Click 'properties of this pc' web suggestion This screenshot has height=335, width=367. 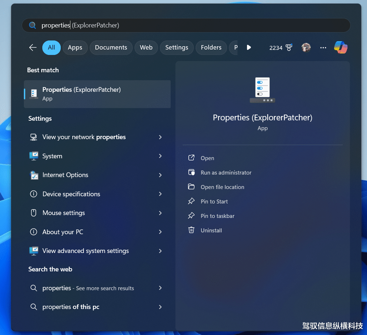pos(71,307)
